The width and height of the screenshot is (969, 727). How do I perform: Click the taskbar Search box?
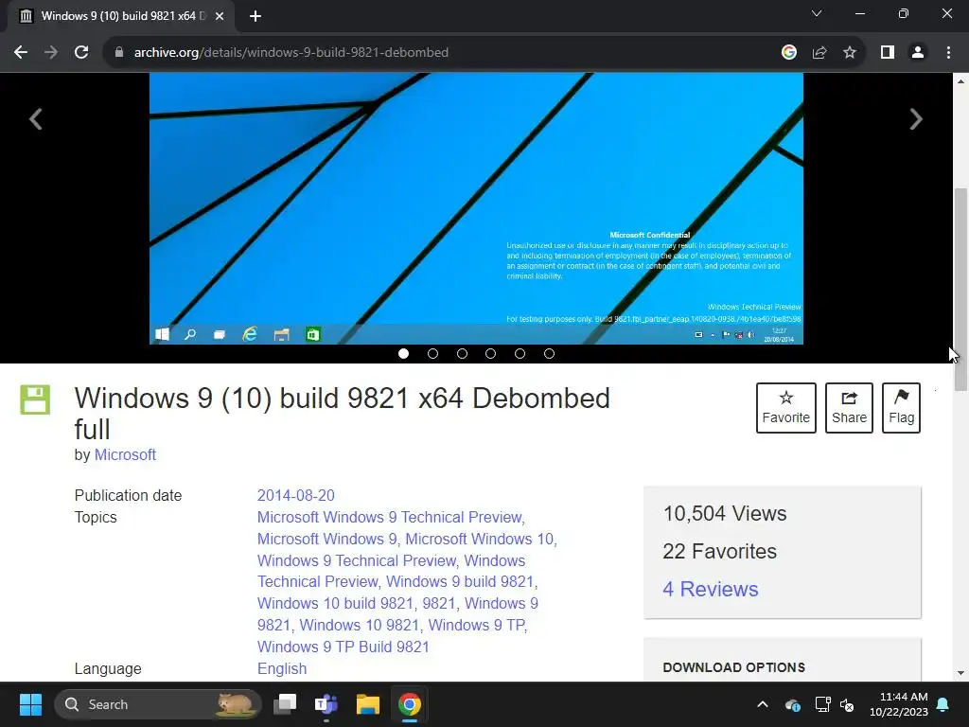tap(158, 704)
